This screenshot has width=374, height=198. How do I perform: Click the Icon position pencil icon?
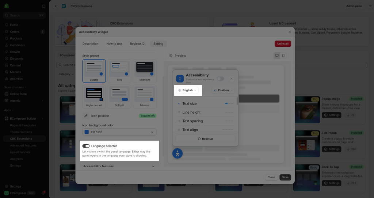pos(86,116)
